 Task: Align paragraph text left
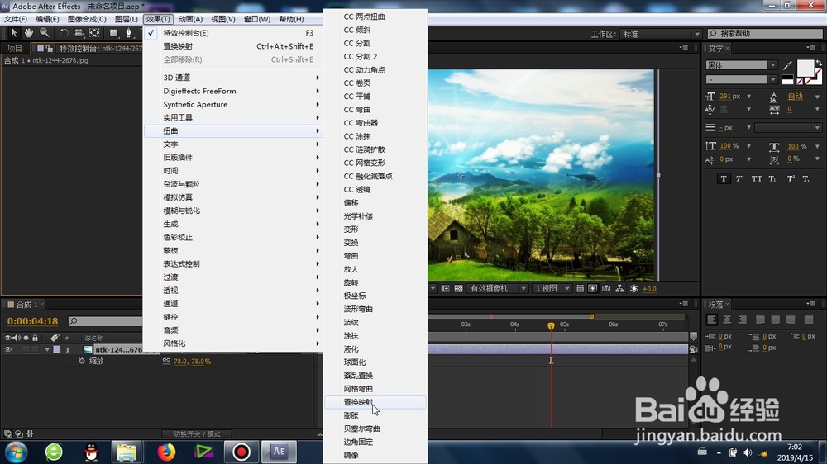pyautogui.click(x=711, y=320)
